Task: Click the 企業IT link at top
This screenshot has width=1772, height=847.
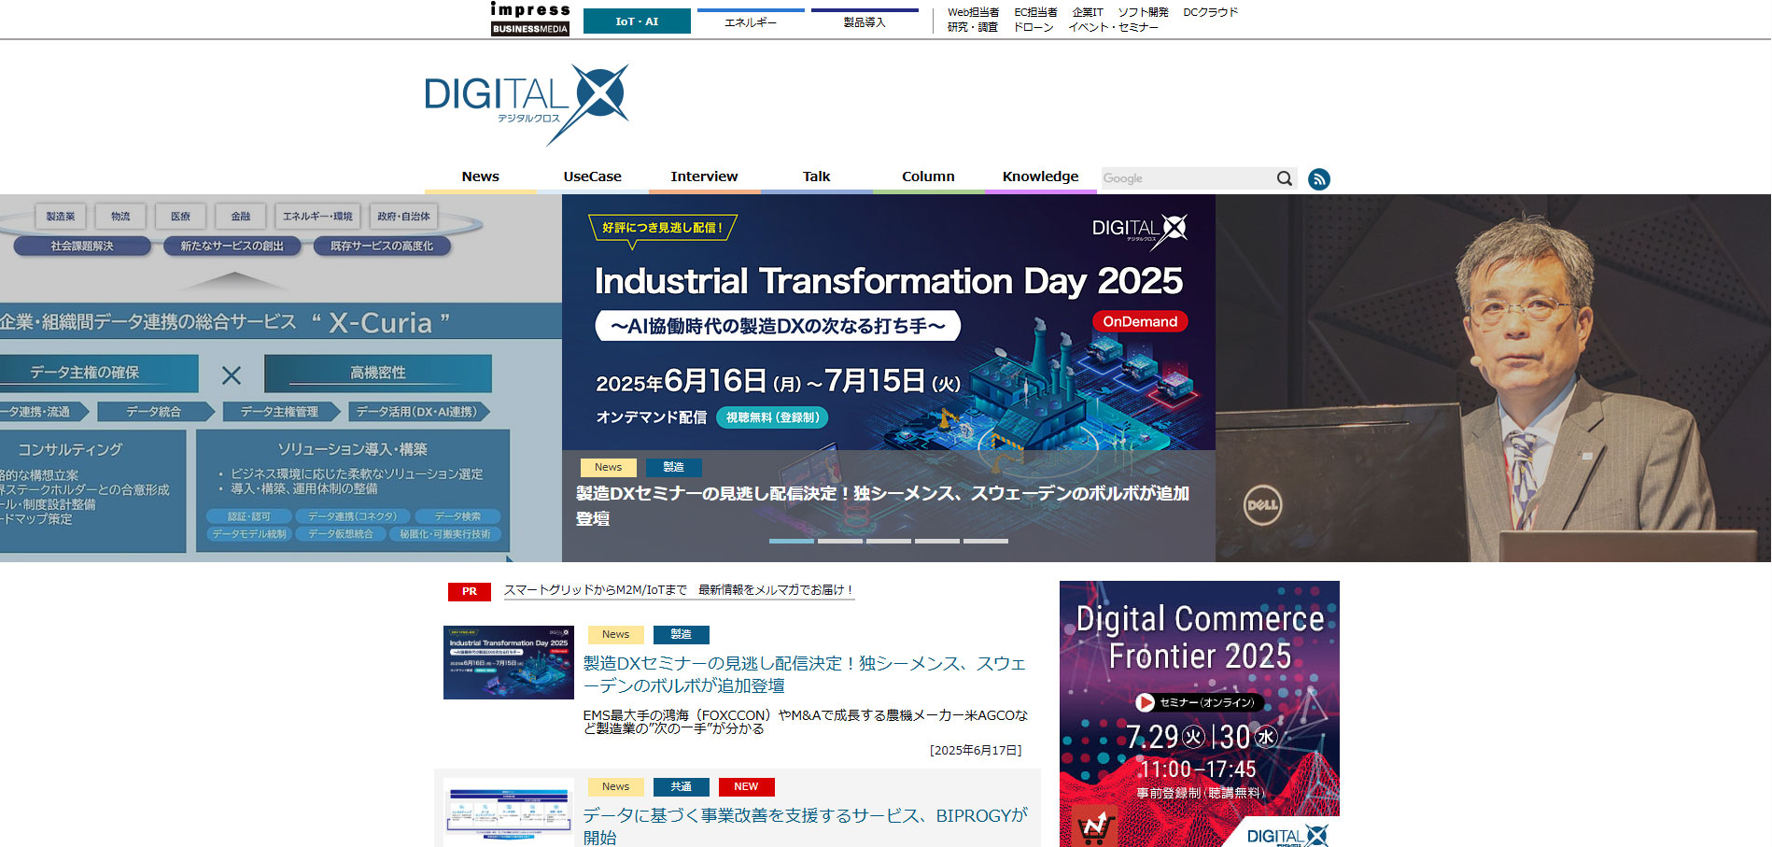Action: point(1086,12)
